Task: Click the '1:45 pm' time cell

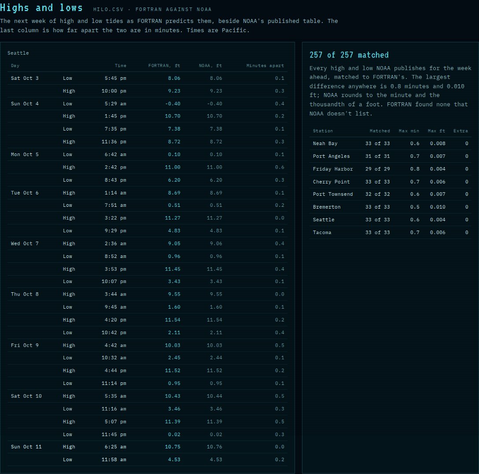Action: coord(115,116)
